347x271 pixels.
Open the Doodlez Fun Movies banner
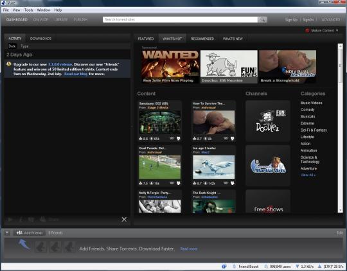tap(229, 67)
